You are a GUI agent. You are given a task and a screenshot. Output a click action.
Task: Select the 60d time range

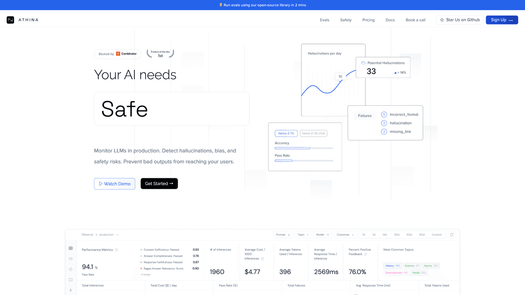click(x=409, y=235)
